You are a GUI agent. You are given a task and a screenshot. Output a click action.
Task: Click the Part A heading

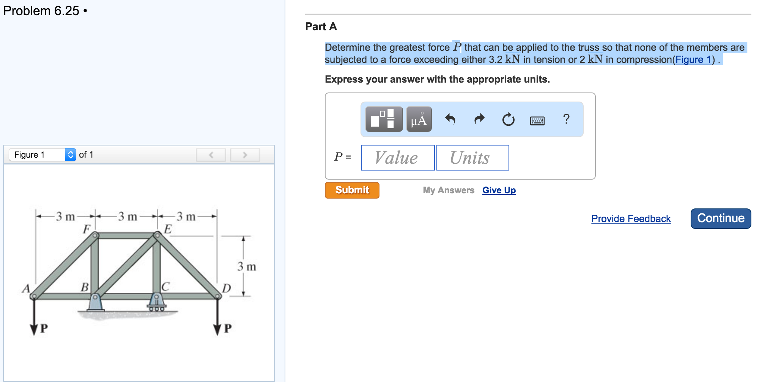pyautogui.click(x=321, y=27)
